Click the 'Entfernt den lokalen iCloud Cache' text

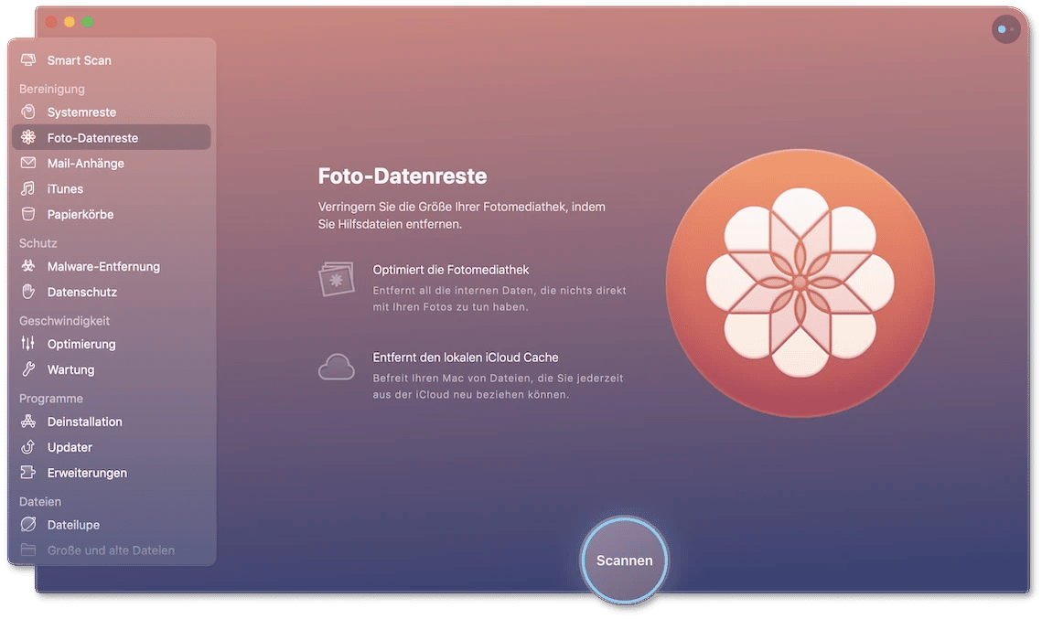pos(465,358)
